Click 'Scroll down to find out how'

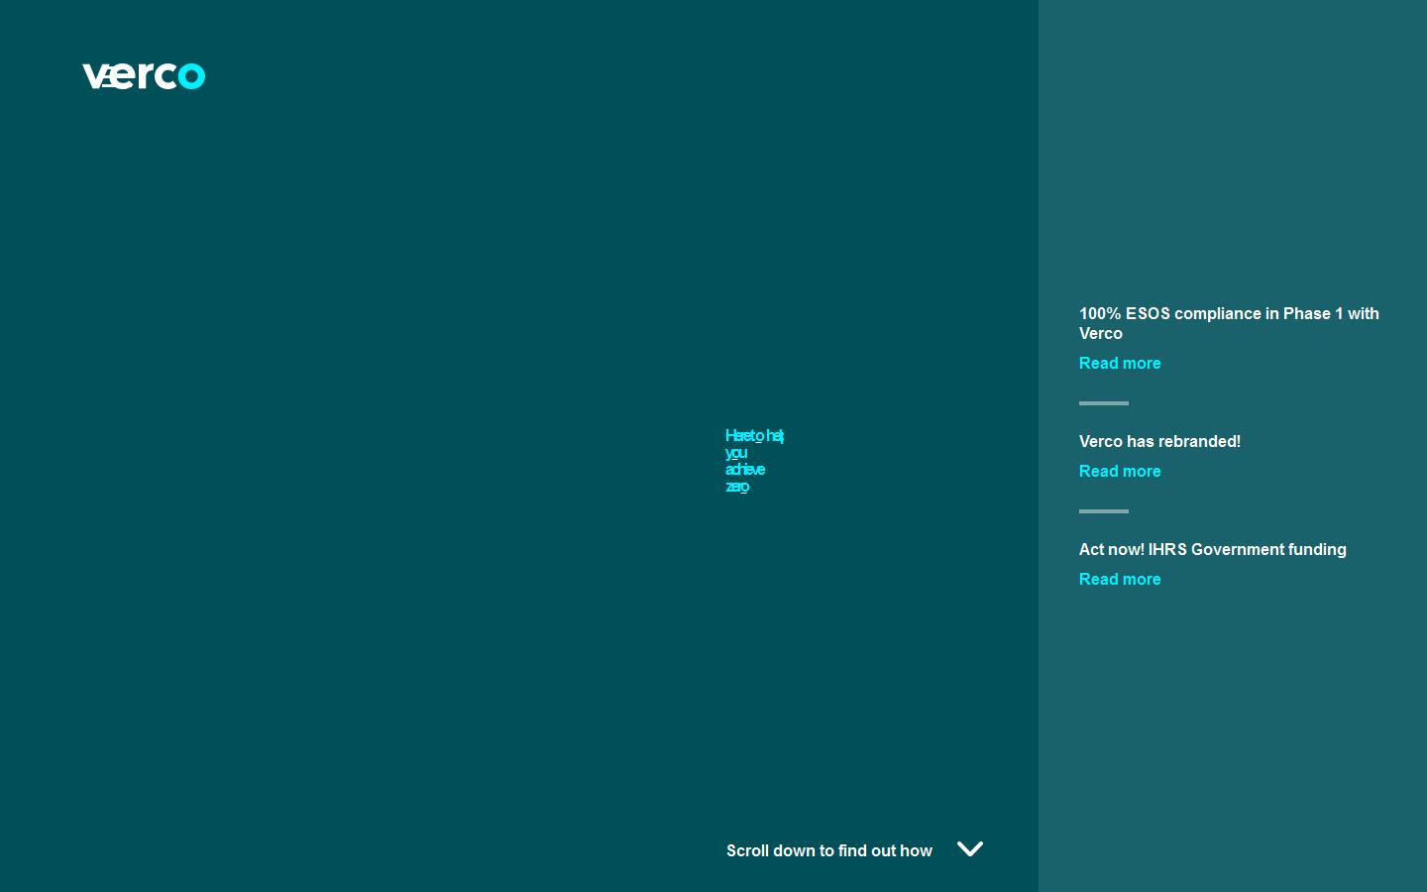click(829, 850)
